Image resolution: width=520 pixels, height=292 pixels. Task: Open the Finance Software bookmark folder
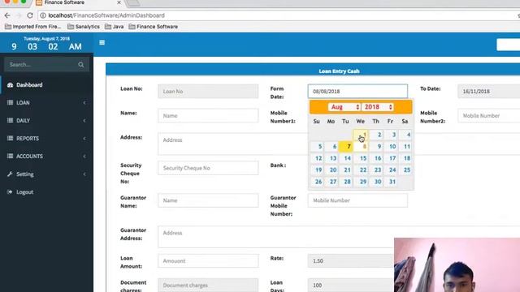pyautogui.click(x=154, y=27)
